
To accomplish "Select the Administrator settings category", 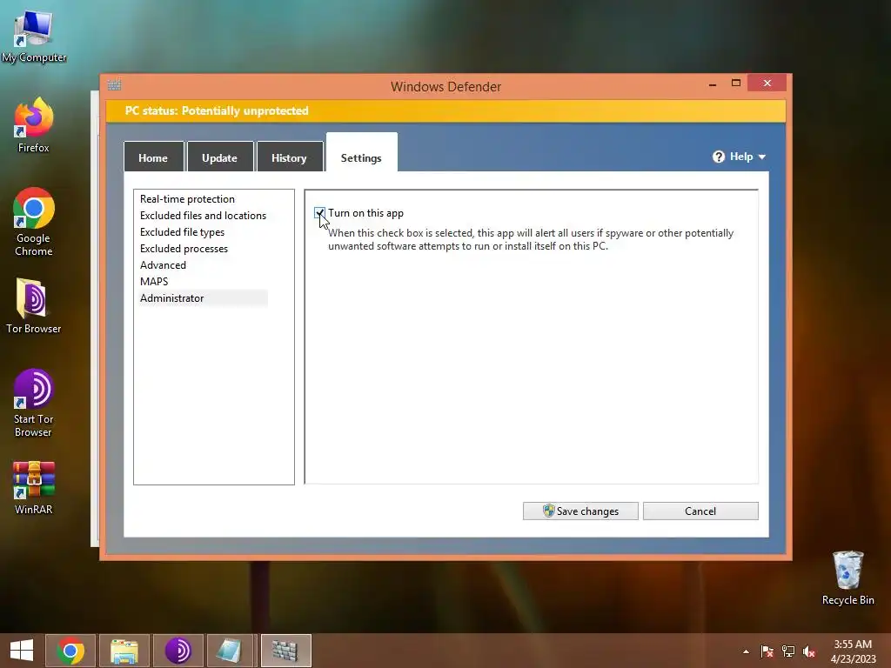I will [x=203, y=298].
